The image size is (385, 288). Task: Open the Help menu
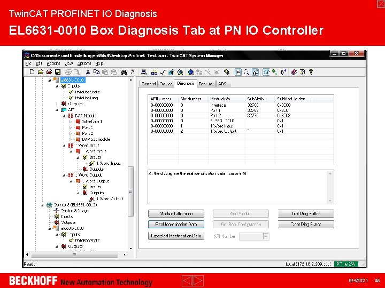click(99, 63)
